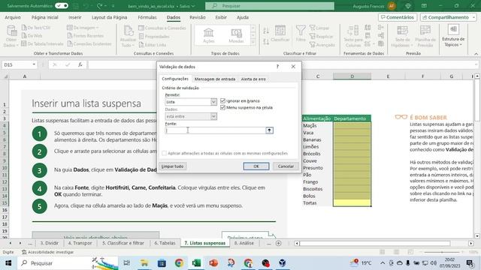Switch to Mensagem de entrada tab
Screen dimensions: 481x270
[215, 79]
